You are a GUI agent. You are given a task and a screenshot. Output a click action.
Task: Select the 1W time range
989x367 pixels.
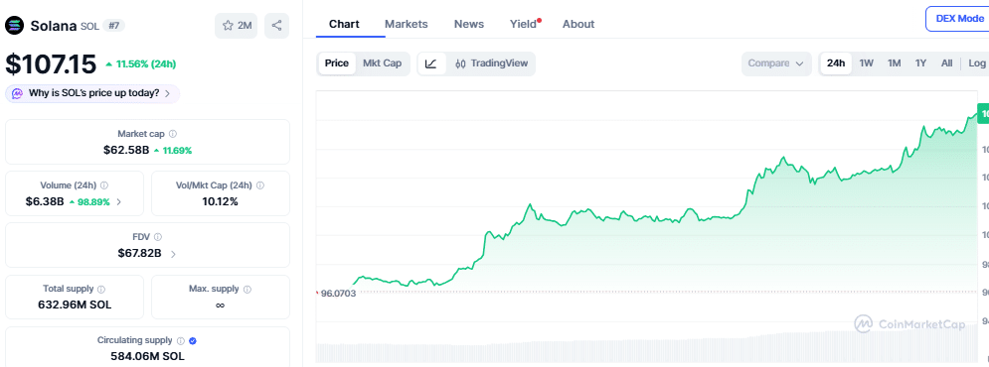[x=867, y=63]
